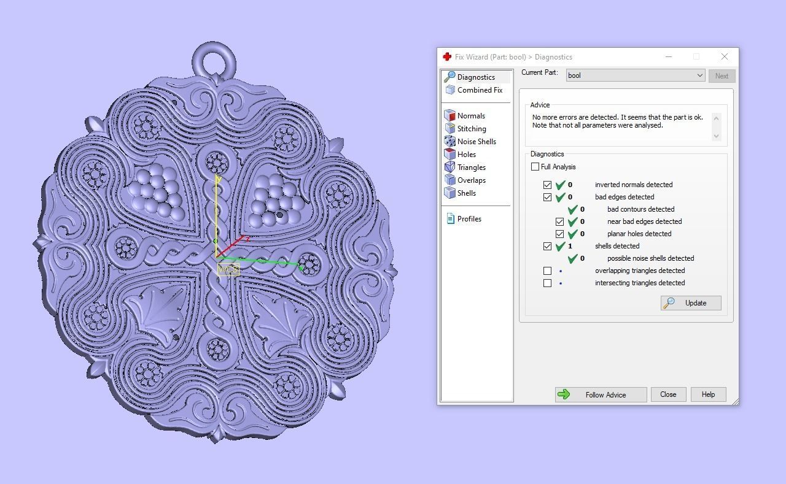786x484 pixels.
Task: Click the WCS coordinate label in viewport
Action: pos(228,269)
